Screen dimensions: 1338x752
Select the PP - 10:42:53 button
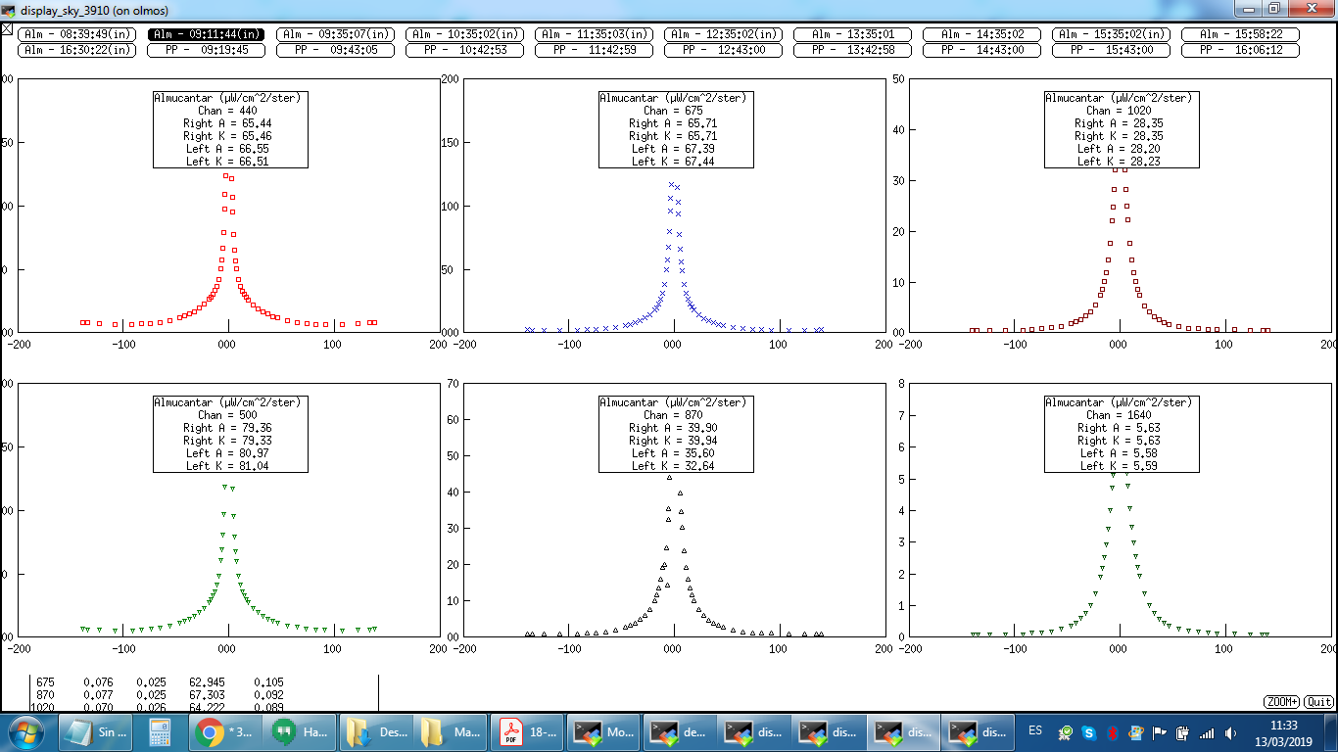tap(464, 50)
